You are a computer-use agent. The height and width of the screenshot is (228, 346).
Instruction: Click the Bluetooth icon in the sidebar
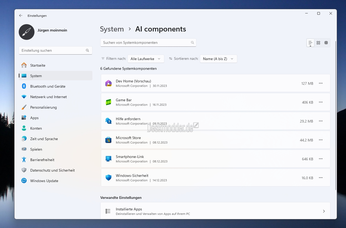point(24,86)
